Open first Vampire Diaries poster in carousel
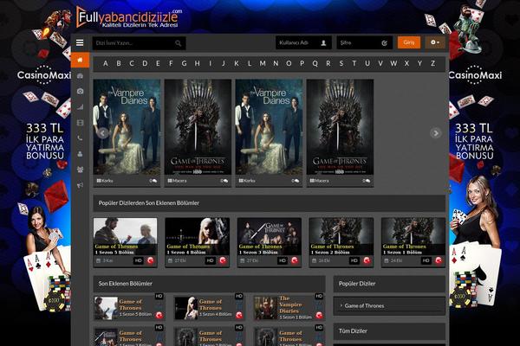The height and width of the screenshot is (346, 520). (x=127, y=127)
